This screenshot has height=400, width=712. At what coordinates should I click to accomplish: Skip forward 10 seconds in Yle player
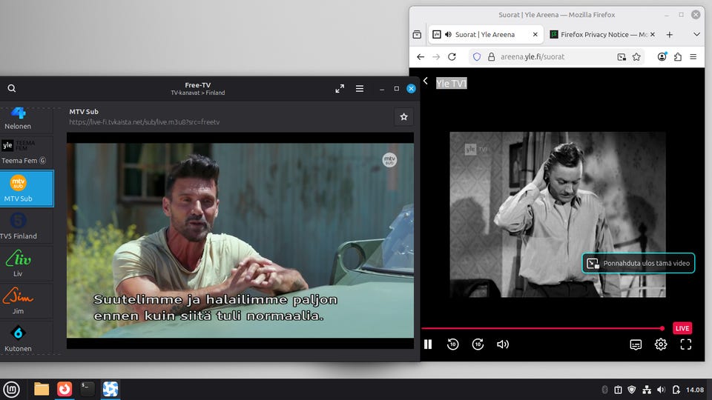point(478,344)
